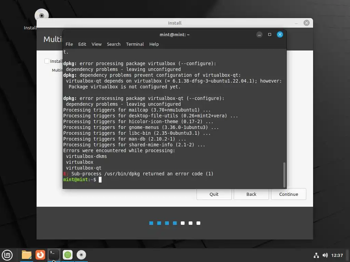The width and height of the screenshot is (350, 262).
Task: Toggle the Install multimedia codecs checkbox
Action: (x=46, y=61)
